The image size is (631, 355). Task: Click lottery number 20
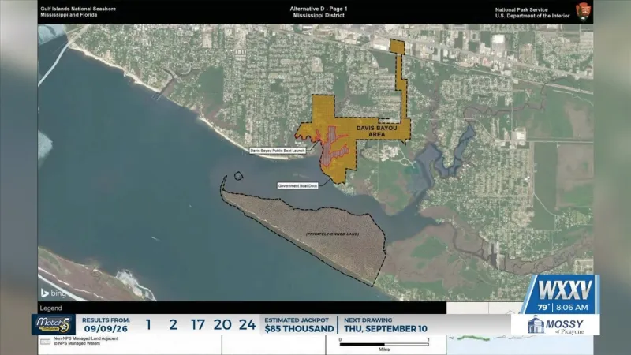point(222,324)
